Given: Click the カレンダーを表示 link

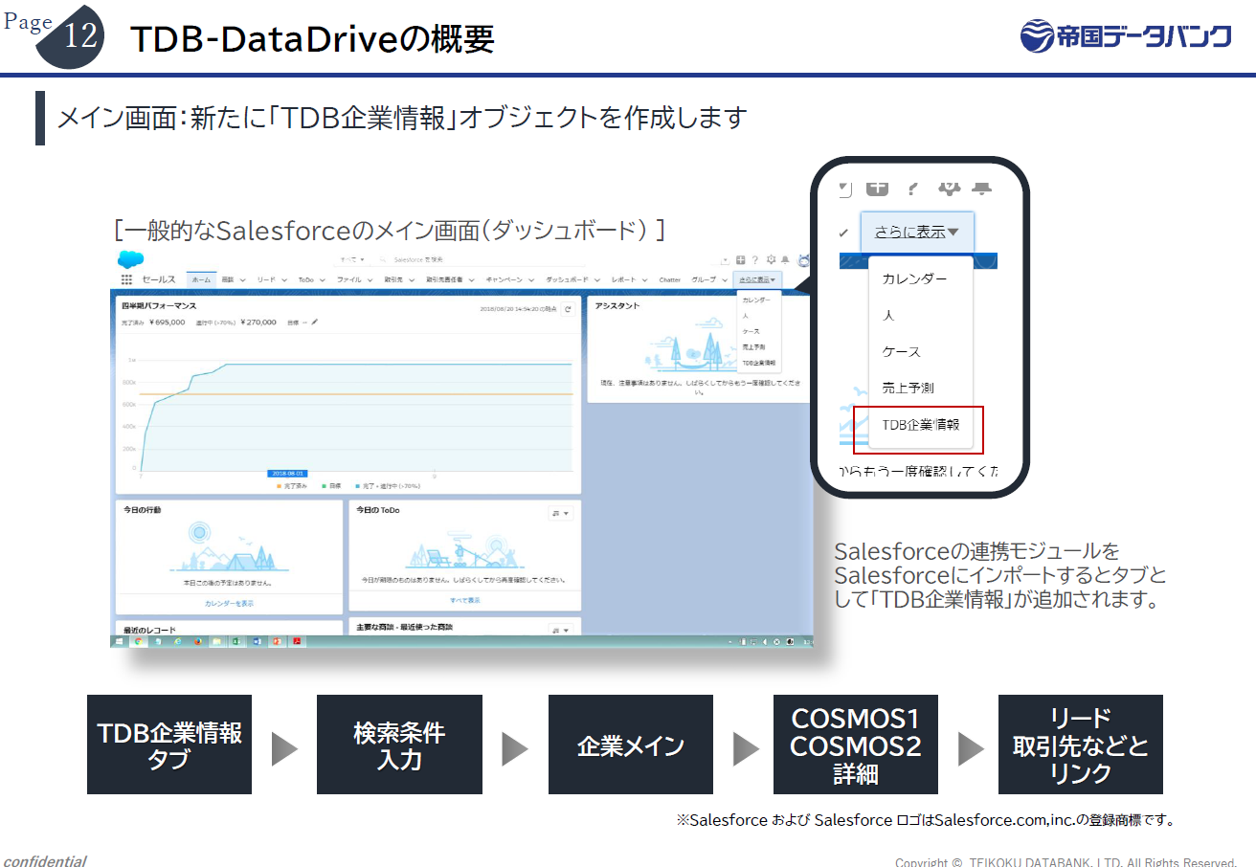Looking at the screenshot, I should click(x=229, y=604).
